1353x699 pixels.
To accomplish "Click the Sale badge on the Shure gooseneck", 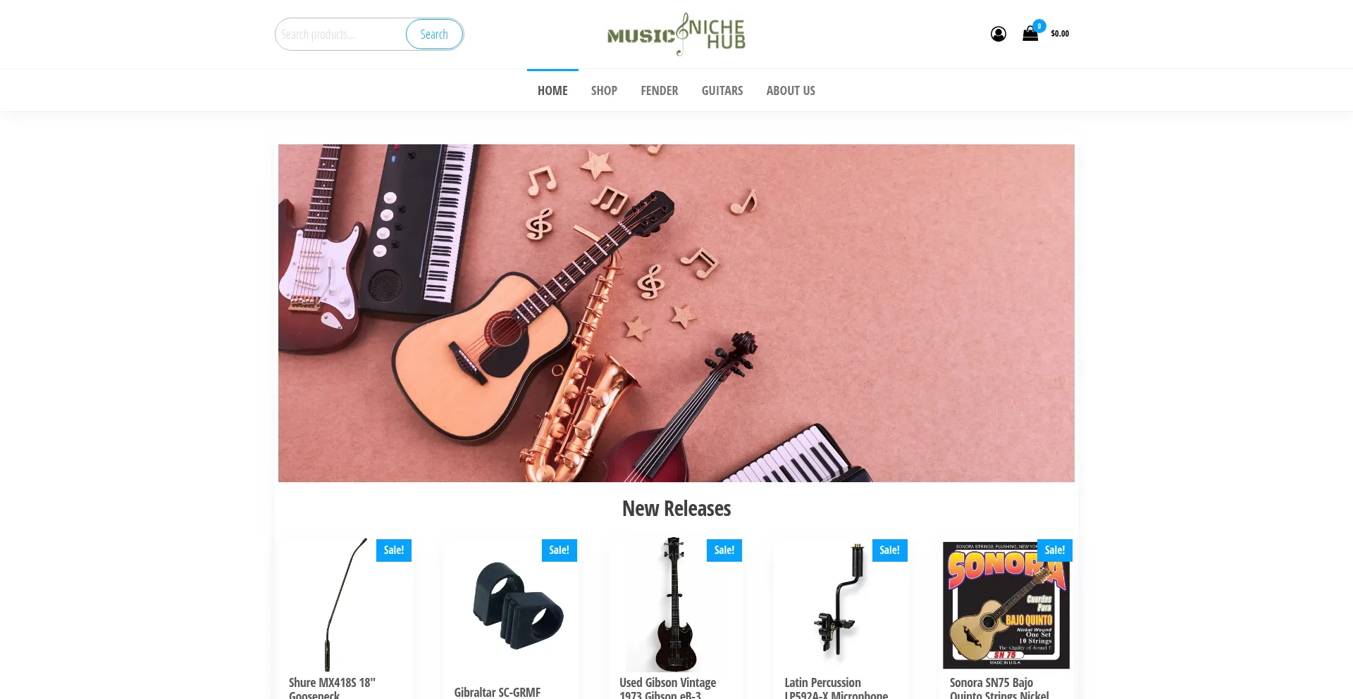I will pyautogui.click(x=394, y=550).
